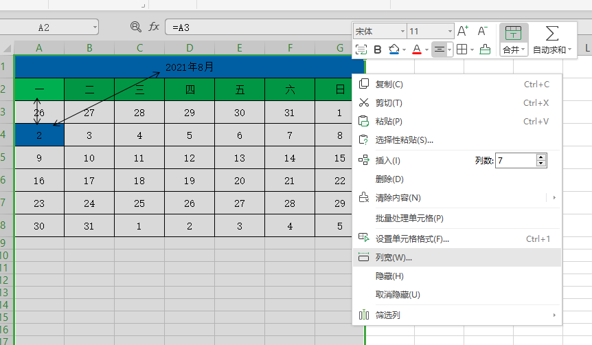
Task: Select 删除(D) in context menu
Action: [x=457, y=179]
